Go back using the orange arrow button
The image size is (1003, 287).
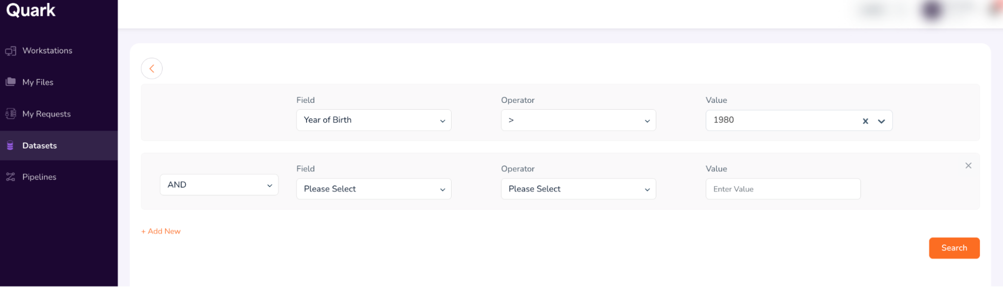152,69
